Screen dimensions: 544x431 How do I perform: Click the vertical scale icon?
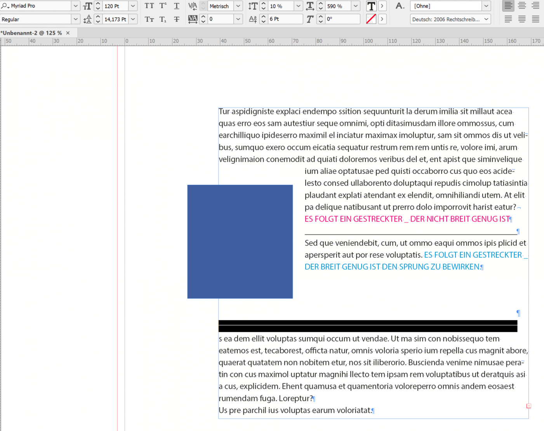click(253, 6)
